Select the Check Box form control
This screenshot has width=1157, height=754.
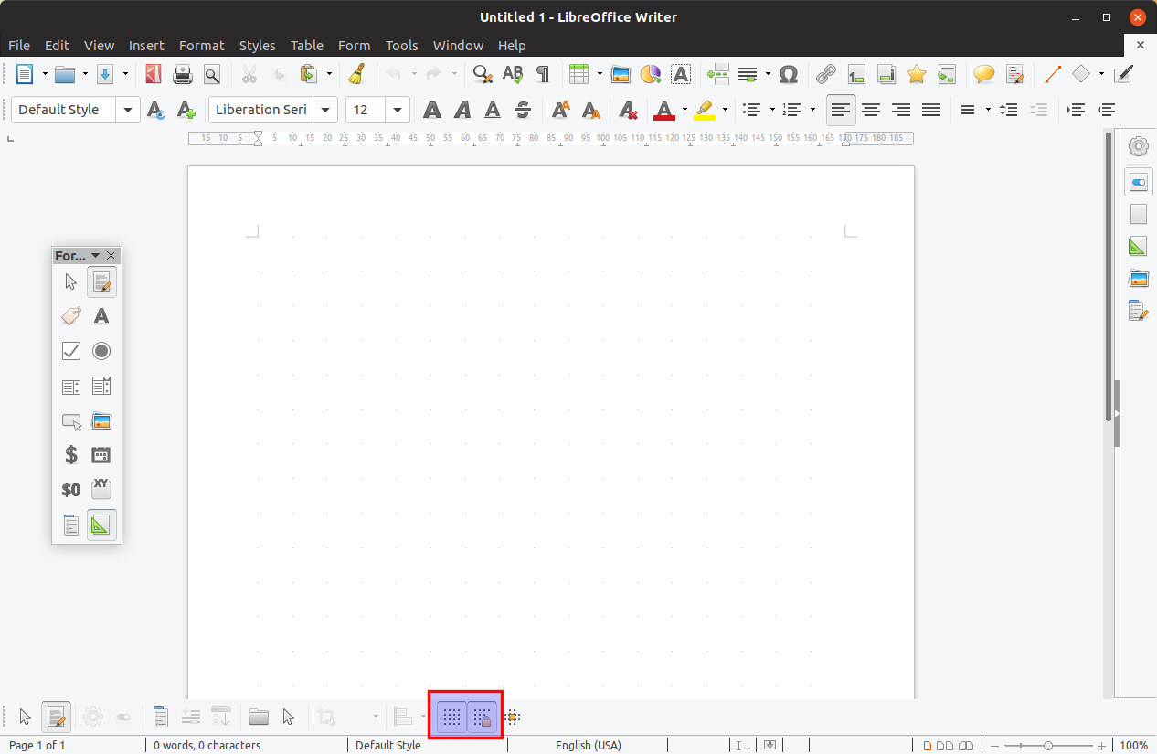pyautogui.click(x=71, y=351)
